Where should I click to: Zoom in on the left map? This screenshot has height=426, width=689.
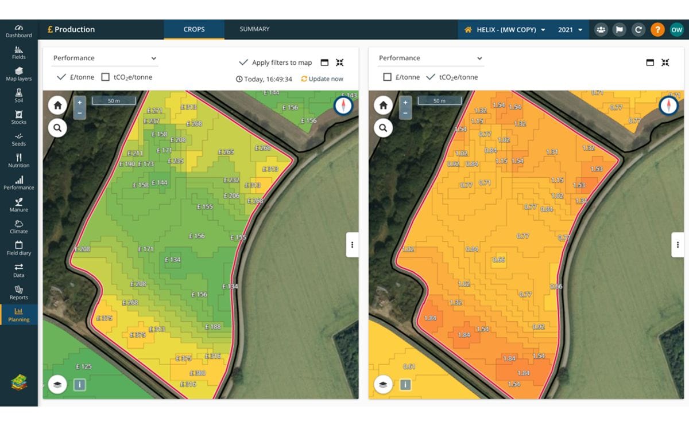click(80, 102)
